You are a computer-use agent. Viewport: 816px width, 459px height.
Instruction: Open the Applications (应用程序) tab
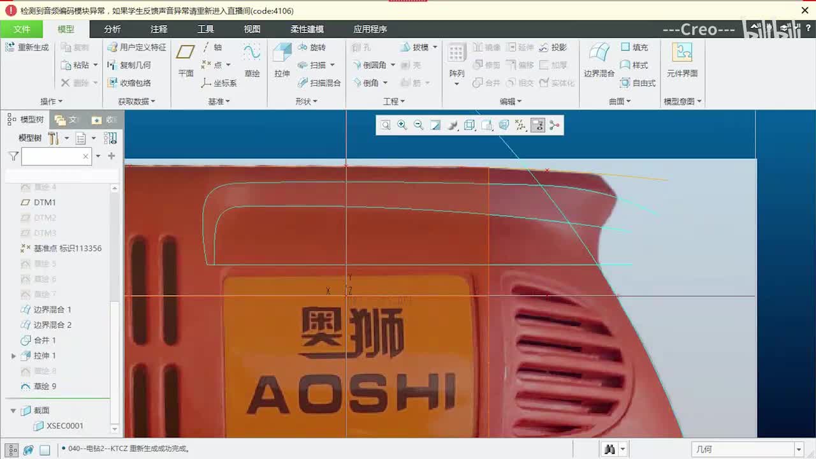point(370,29)
